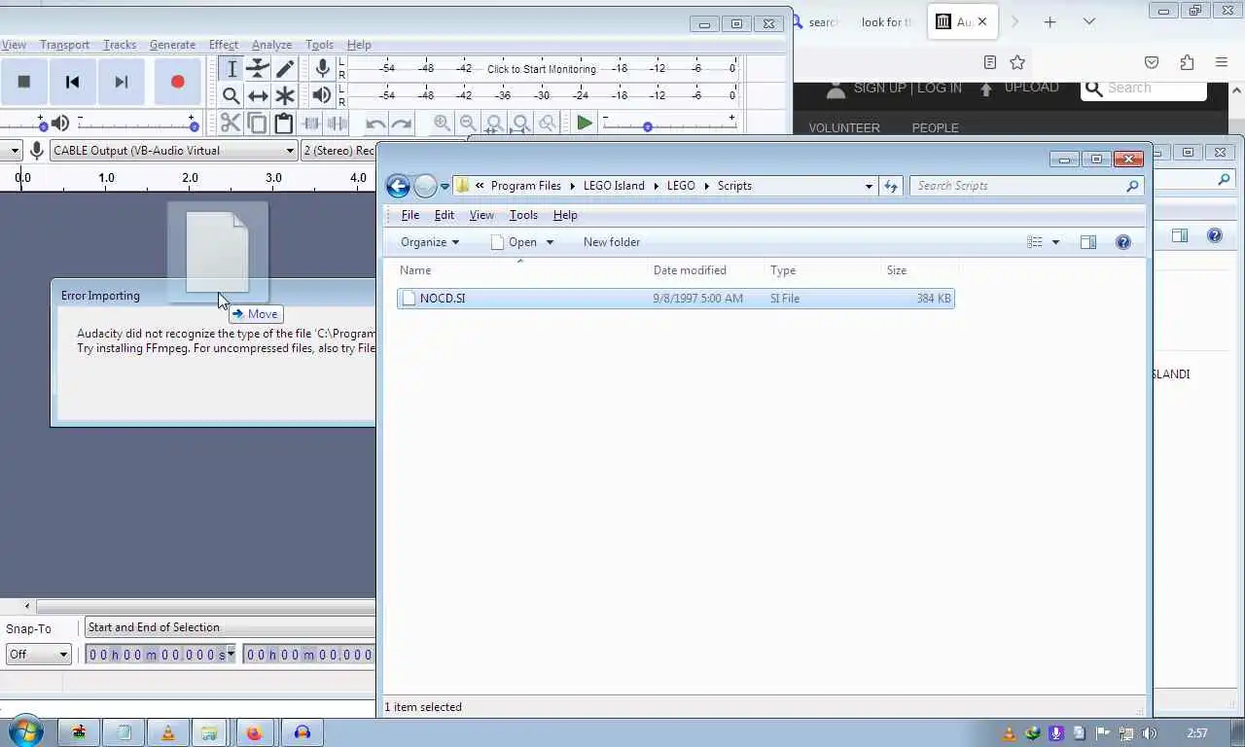Click the Copy icon in Audacity
The height and width of the screenshot is (747, 1245).
tap(257, 123)
